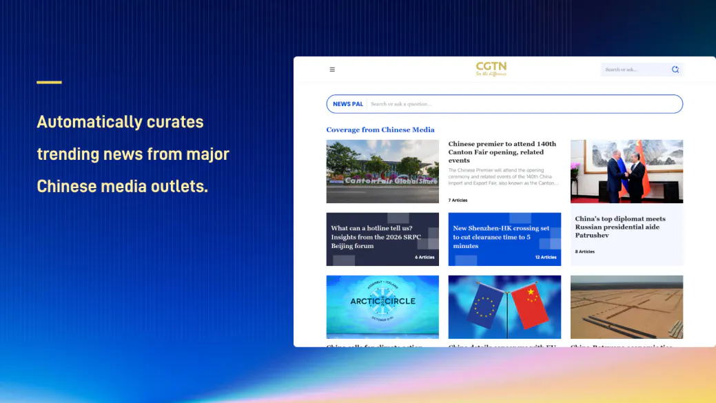
Task: Open 'Chinese premier to attend 140th Canton Fair' headline
Action: click(502, 152)
